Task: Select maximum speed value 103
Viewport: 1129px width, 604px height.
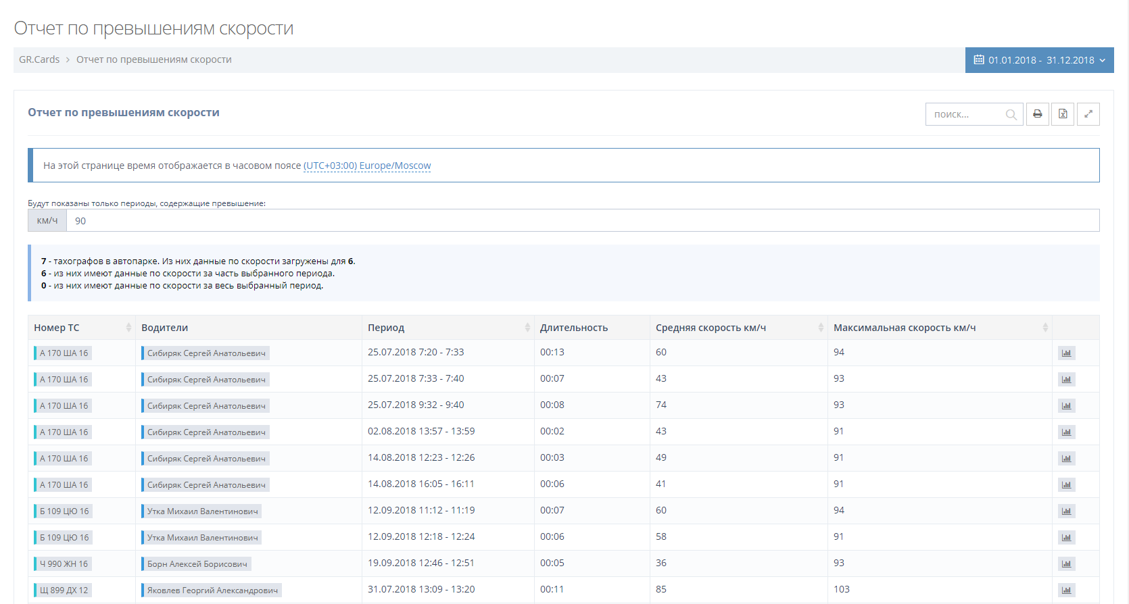Action: pyautogui.click(x=842, y=589)
